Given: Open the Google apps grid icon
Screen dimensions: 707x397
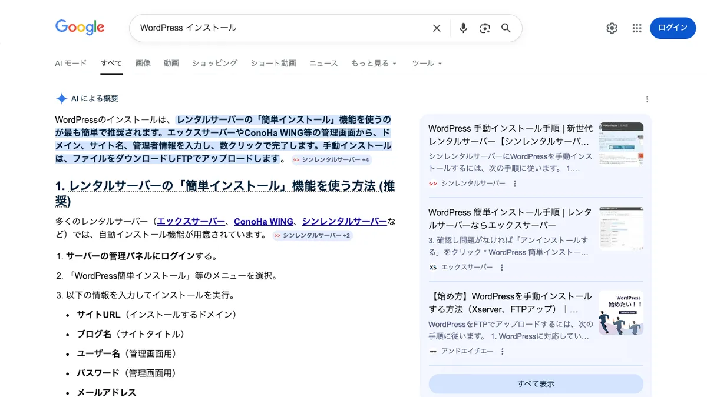Looking at the screenshot, I should (637, 28).
